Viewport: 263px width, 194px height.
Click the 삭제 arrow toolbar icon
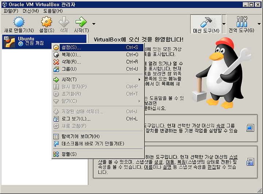coord(64,22)
